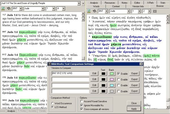
Task: Click the left pane scrollbar up arrow
Action: coord(83,13)
